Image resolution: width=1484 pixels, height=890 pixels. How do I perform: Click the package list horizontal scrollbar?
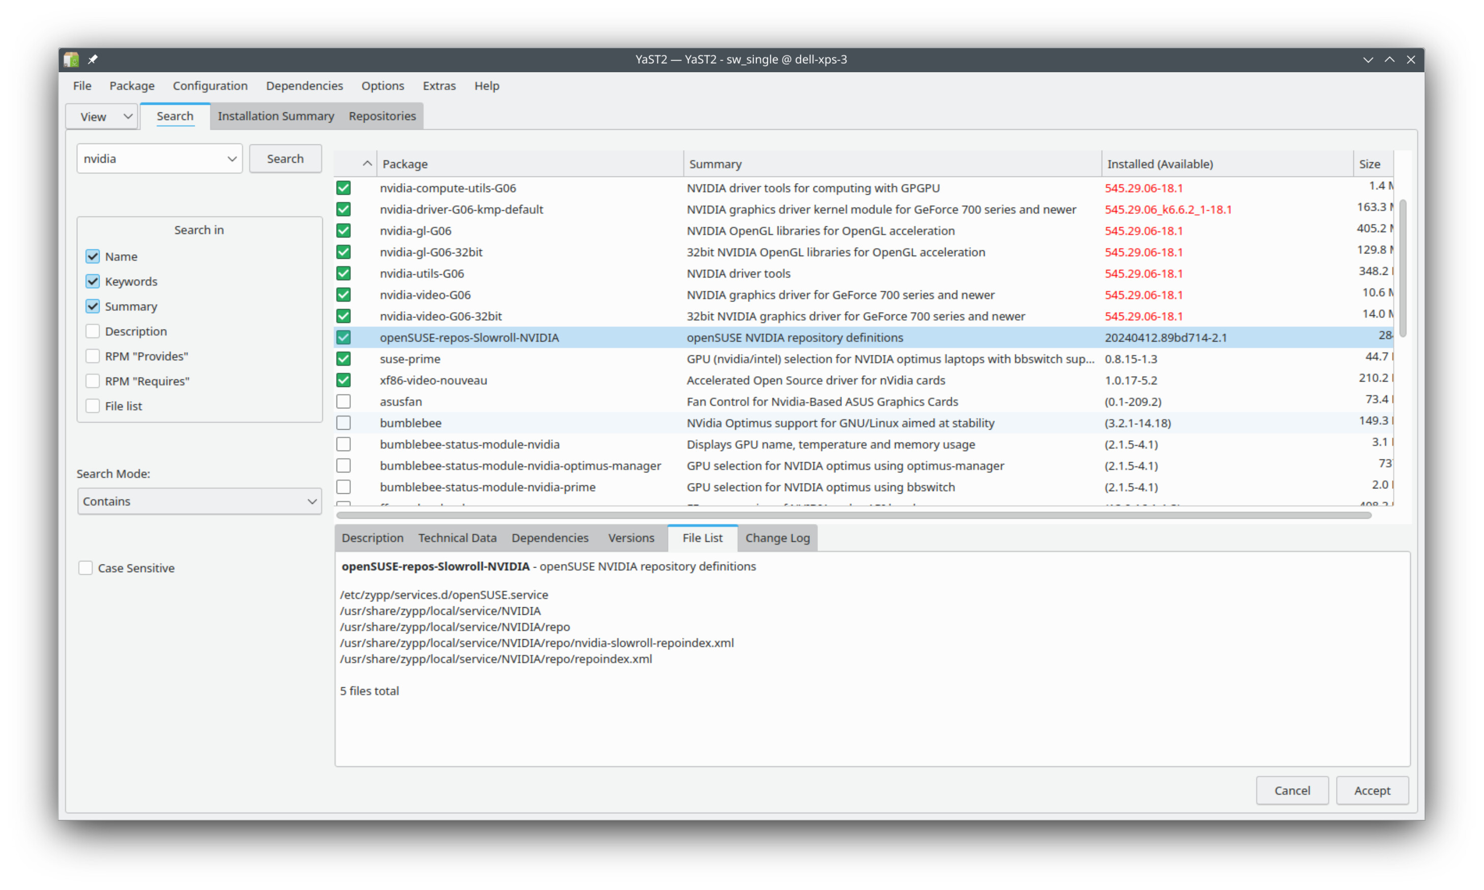(854, 515)
